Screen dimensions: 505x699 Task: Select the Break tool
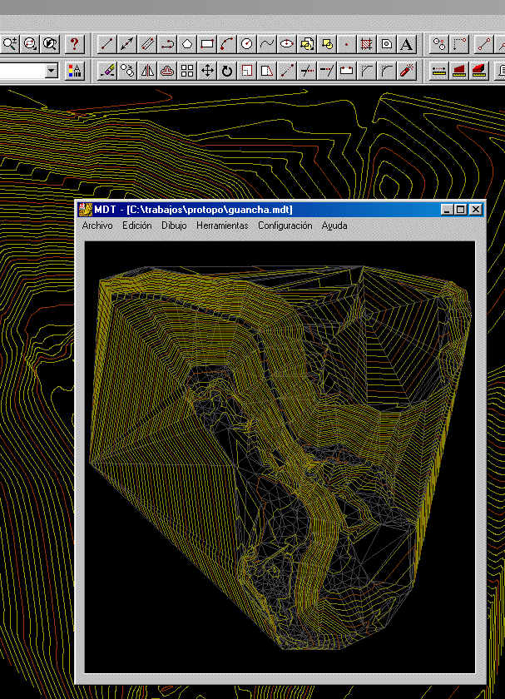[x=346, y=71]
